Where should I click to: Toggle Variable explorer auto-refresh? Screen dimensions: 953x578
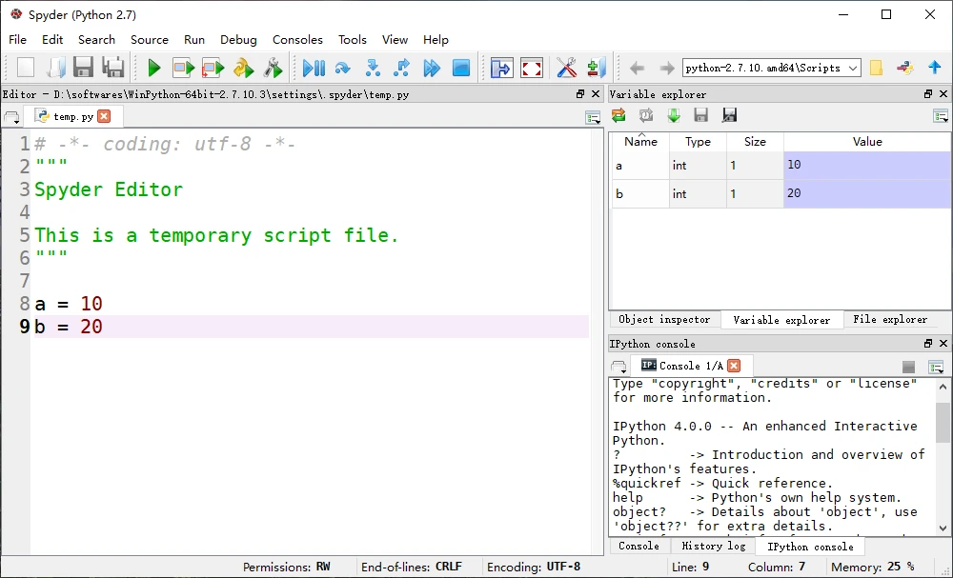tap(646, 115)
